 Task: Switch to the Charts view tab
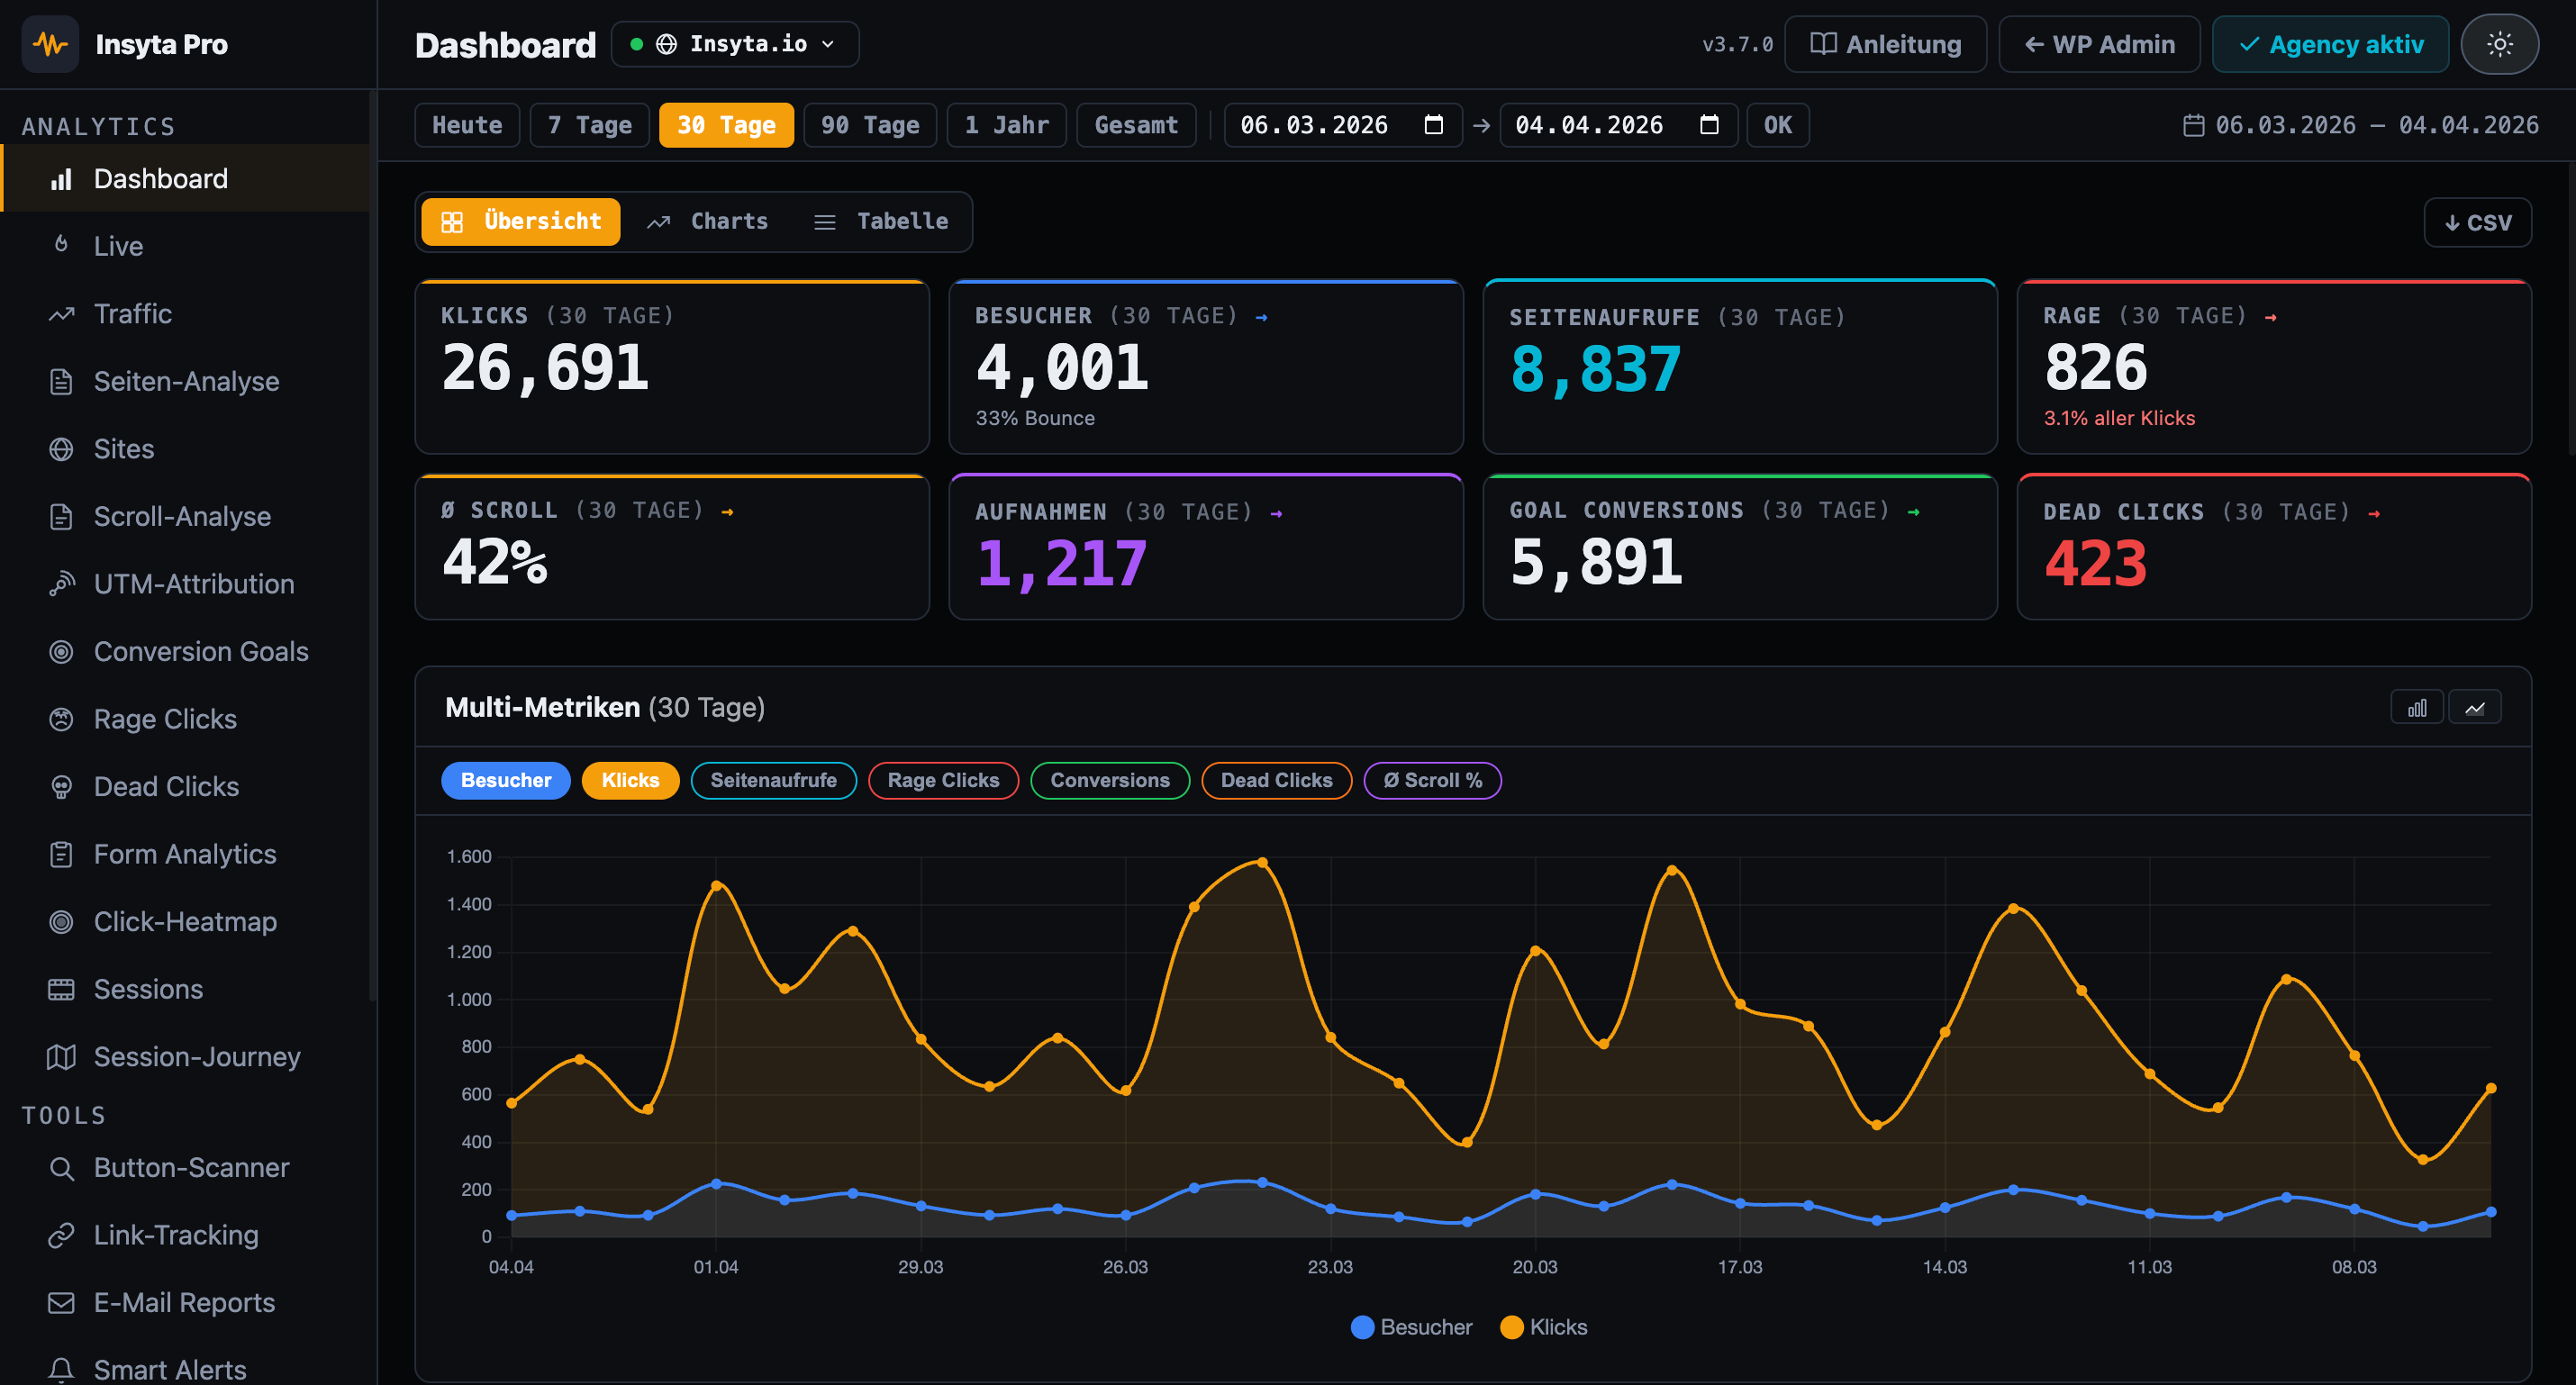[708, 221]
